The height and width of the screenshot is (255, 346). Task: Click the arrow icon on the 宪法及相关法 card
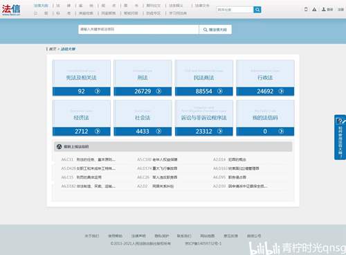[x=98, y=91]
